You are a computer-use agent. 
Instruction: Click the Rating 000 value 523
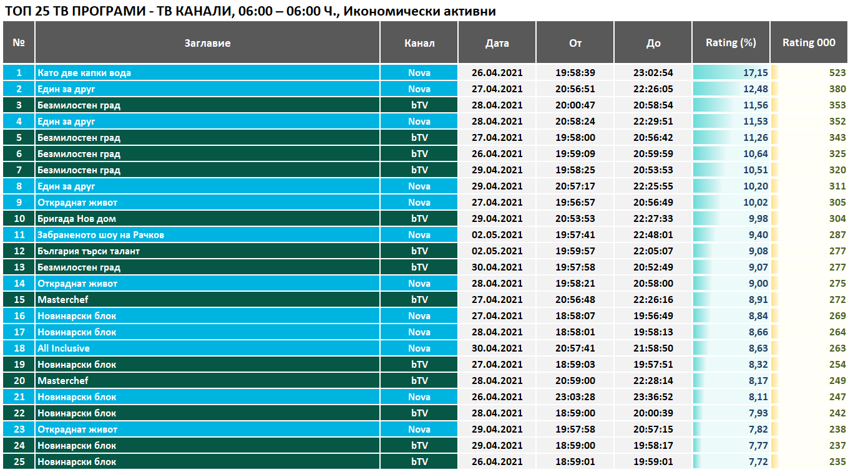tap(837, 73)
